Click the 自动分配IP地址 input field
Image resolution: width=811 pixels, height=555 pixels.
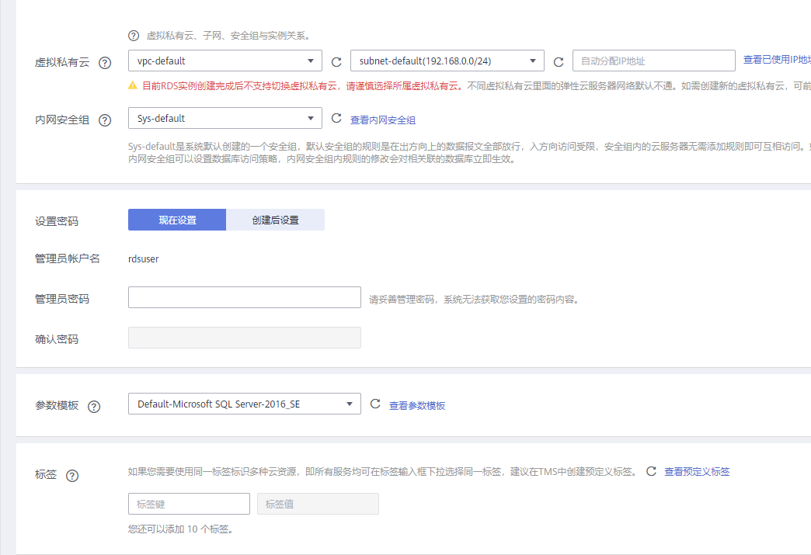(654, 61)
